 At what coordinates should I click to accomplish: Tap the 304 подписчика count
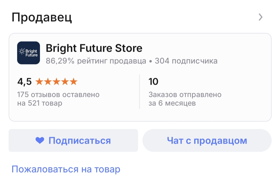[186, 61]
